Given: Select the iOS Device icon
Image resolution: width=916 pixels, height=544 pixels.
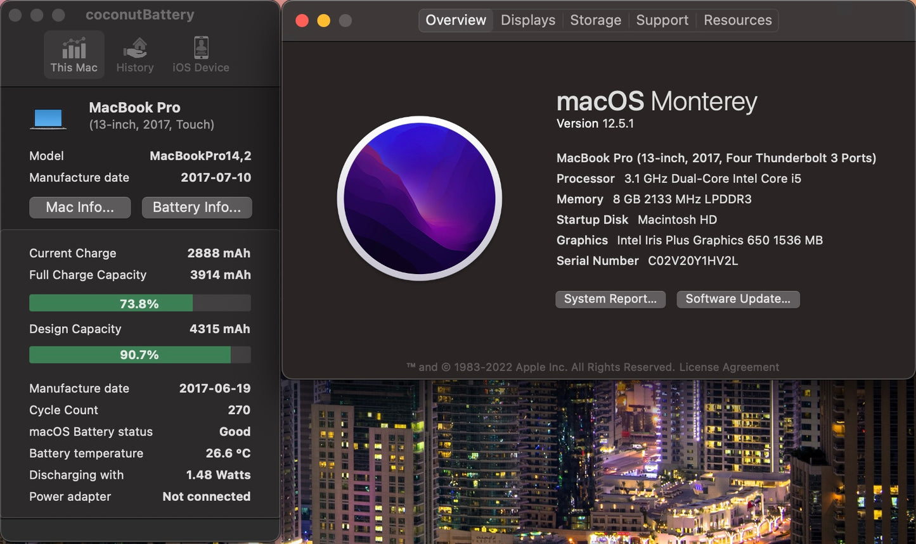Looking at the screenshot, I should coord(201,49).
